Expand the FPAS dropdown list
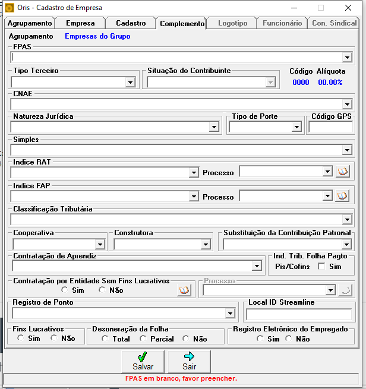Viewport: 366px width, 389px height. click(x=347, y=57)
